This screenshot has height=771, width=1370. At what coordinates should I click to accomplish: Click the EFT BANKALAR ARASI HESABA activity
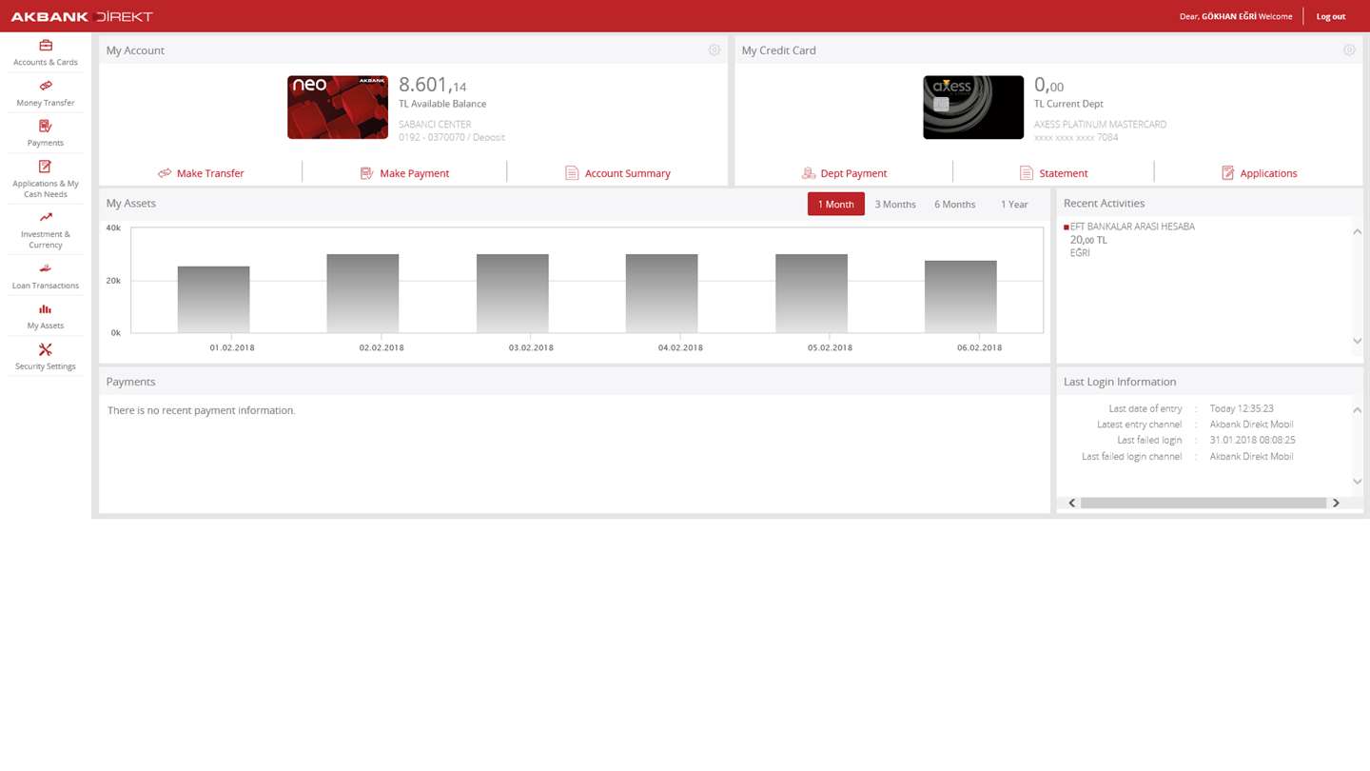coord(1132,227)
